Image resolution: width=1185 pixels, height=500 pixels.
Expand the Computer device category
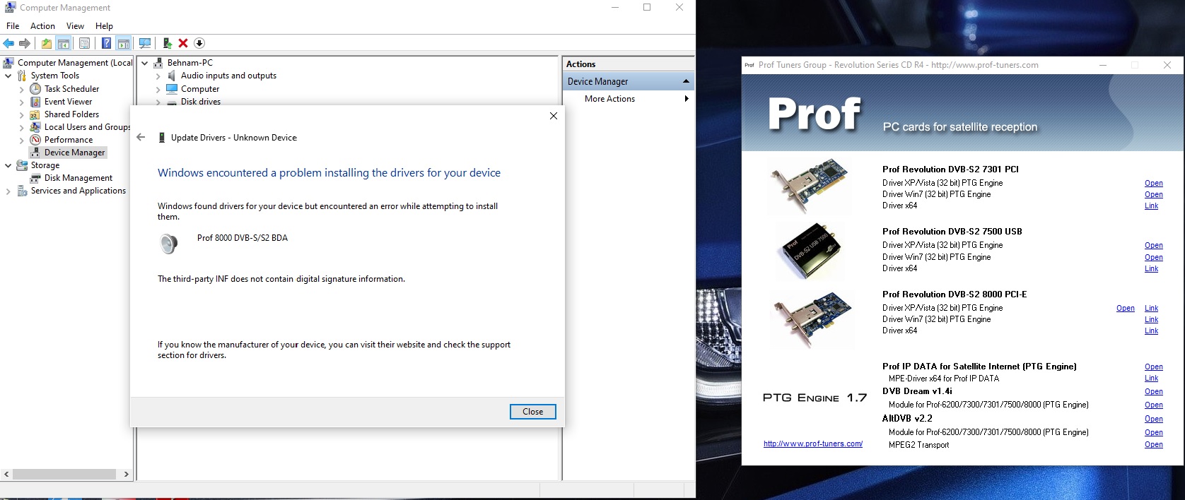click(158, 90)
